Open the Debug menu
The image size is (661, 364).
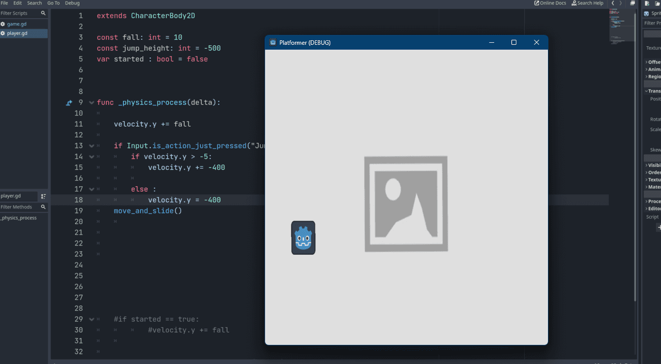pyautogui.click(x=72, y=3)
